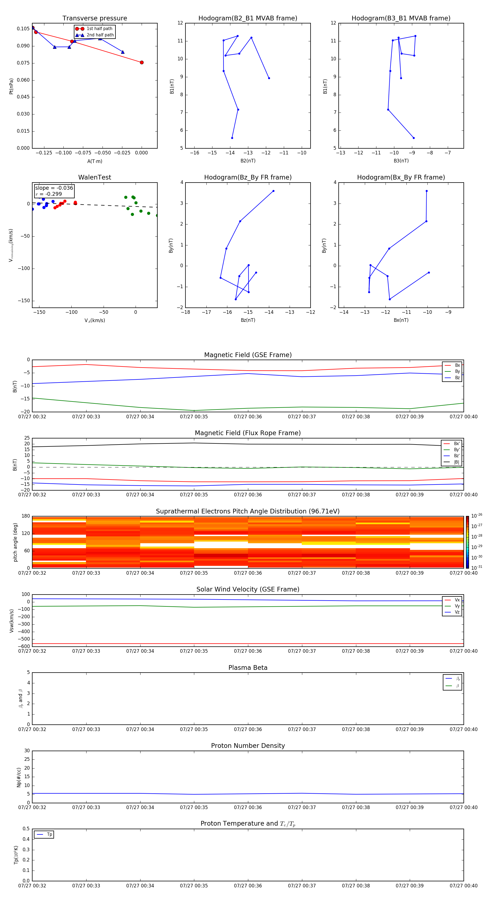Select the |B| entry in Flux Rope legend
Image resolution: width=496 pixels, height=910 pixels.
click(452, 462)
